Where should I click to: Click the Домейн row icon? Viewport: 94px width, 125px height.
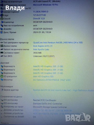tap(2, 29)
